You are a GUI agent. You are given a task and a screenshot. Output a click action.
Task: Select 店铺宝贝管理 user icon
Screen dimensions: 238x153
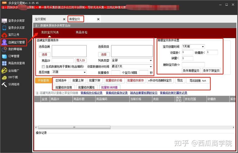point(4,42)
